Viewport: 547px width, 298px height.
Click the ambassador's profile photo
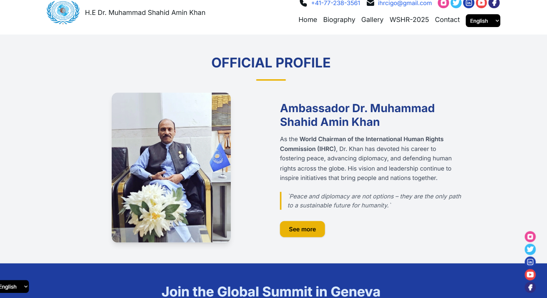[x=171, y=167]
